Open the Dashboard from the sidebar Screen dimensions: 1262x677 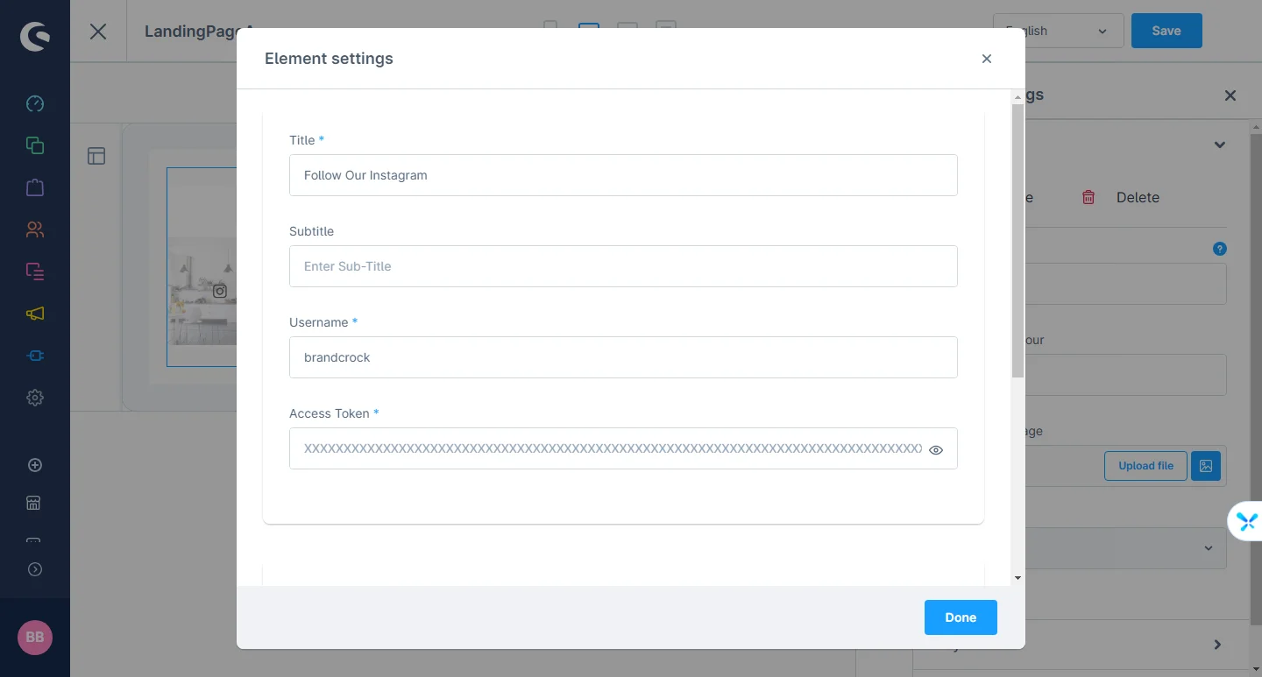point(35,104)
